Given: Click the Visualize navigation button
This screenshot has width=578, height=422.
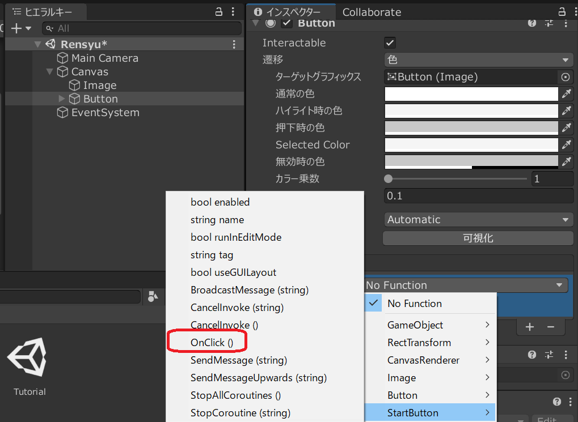Looking at the screenshot, I should 478,238.
